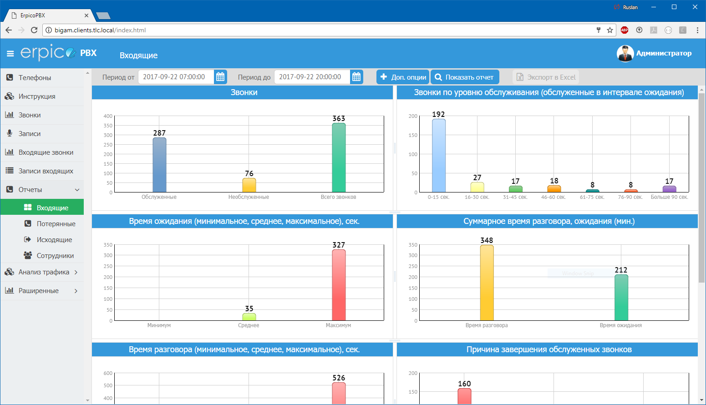Viewport: 706px width, 405px height.
Task: Toggle the hamburger sidebar menu
Action: point(10,54)
